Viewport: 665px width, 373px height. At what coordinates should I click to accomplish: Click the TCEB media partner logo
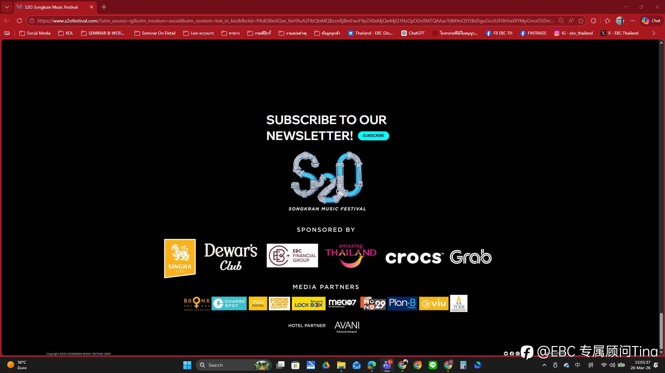(x=459, y=304)
